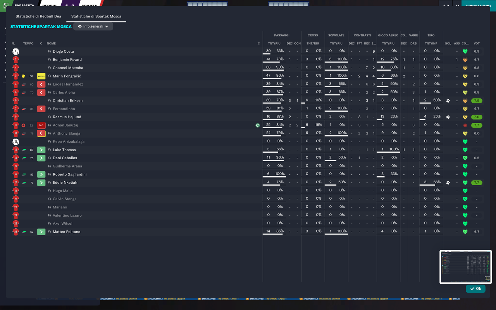Click Eriksen's green 7.5 rating badge
The image size is (496, 310).
pos(477,101)
